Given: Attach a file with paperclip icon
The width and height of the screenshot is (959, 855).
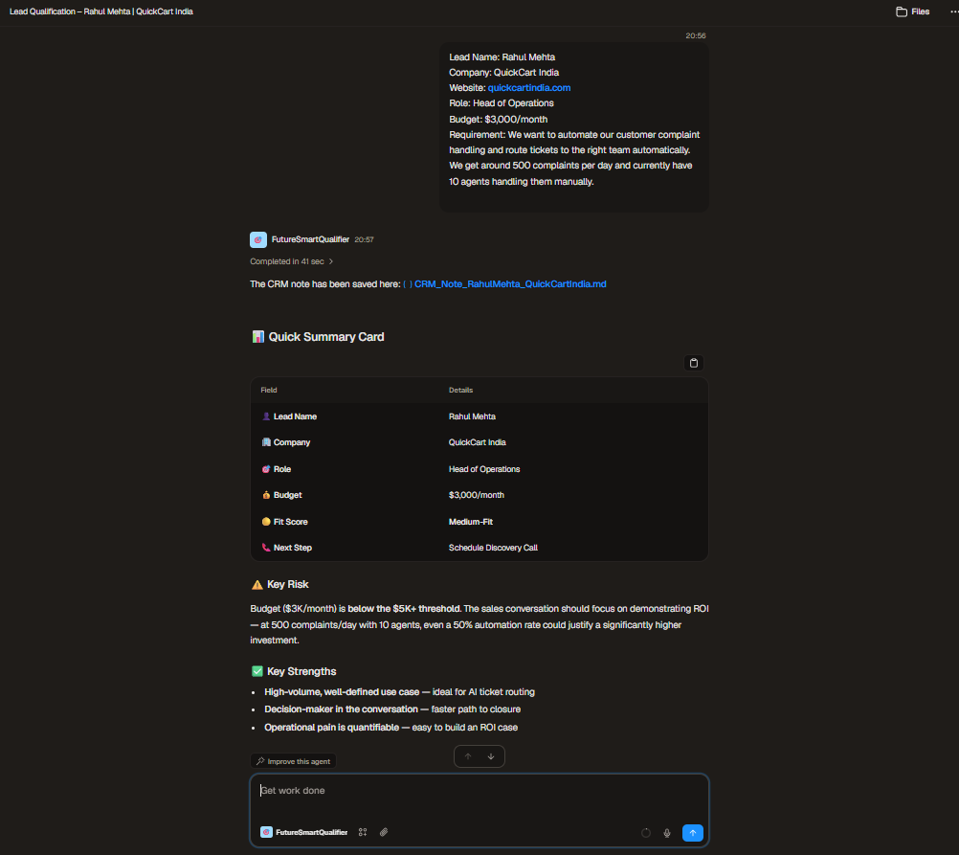Looking at the screenshot, I should [384, 832].
